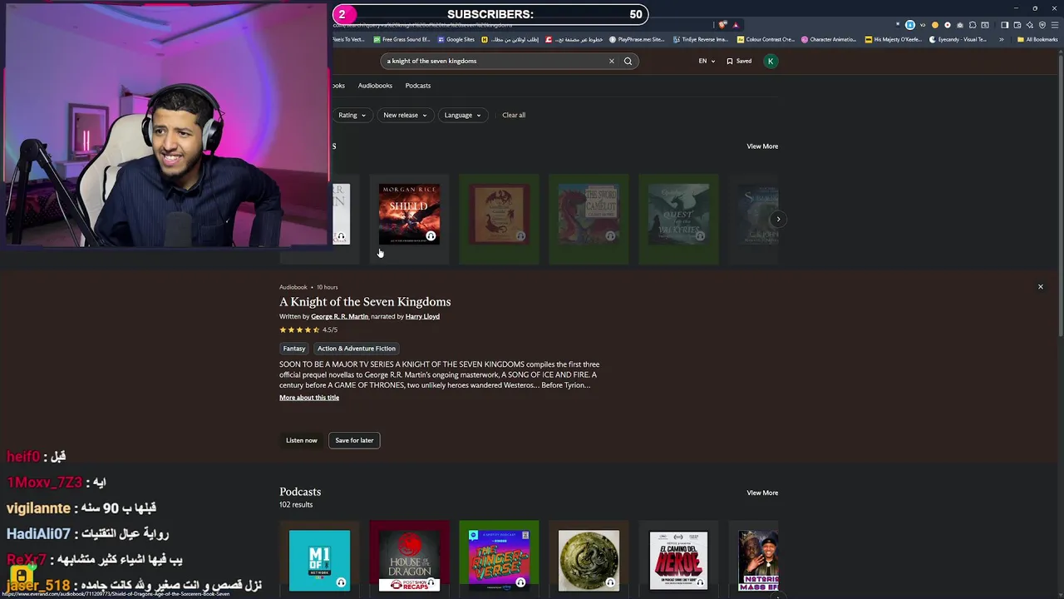Select the Fantasy genre tag
Screen dimensions: 1064x599
coord(294,349)
